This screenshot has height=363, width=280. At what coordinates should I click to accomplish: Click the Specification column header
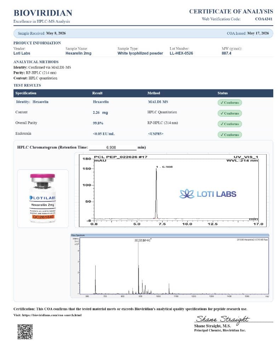pyautogui.click(x=26, y=93)
